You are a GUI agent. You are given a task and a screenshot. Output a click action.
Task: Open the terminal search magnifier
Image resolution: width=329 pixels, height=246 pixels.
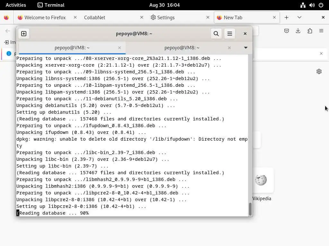216,34
